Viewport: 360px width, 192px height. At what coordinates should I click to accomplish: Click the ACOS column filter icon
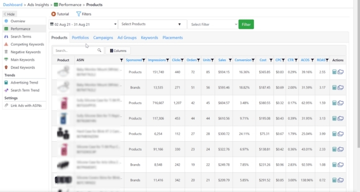(312, 60)
